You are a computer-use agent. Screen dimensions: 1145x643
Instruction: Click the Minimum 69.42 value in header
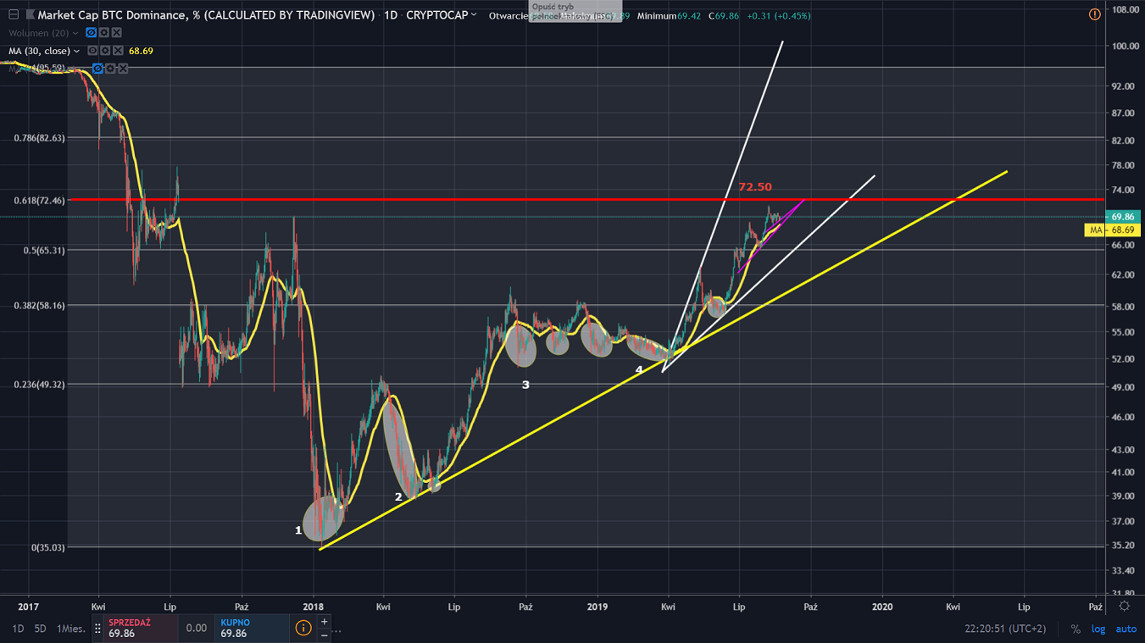coord(669,15)
